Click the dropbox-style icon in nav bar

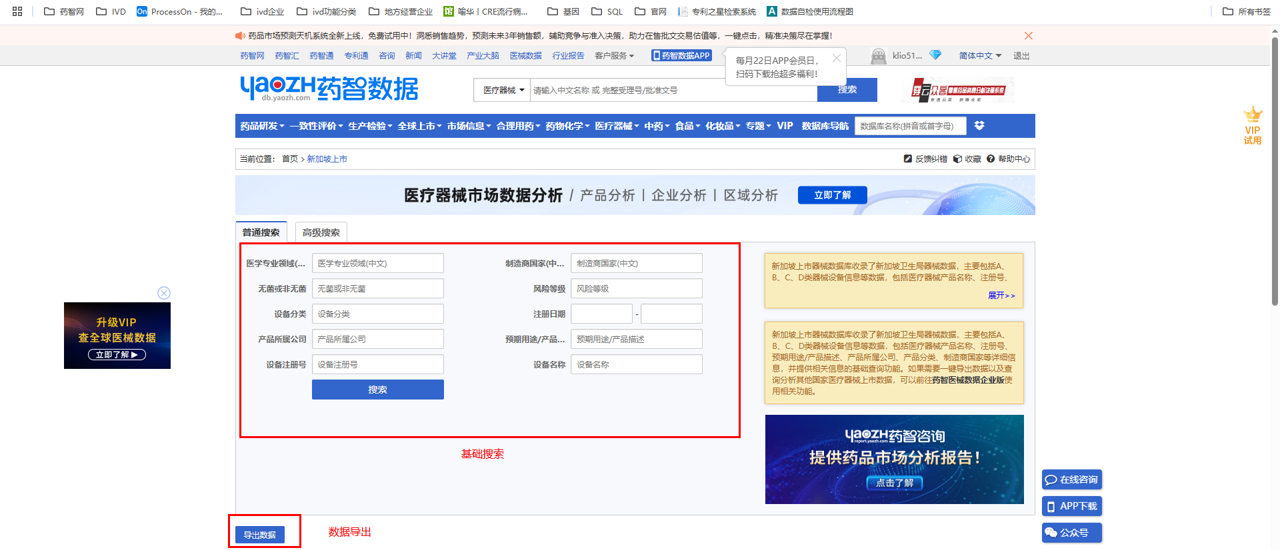pyautogui.click(x=979, y=126)
